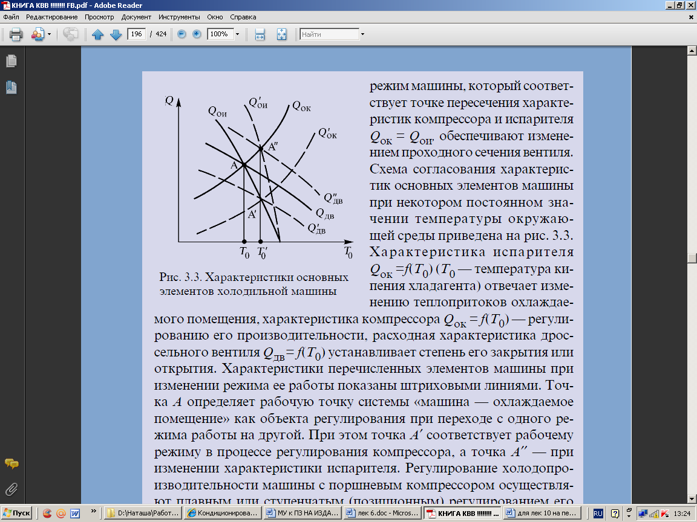Open the Справка menu
The image size is (697, 522).
(243, 17)
